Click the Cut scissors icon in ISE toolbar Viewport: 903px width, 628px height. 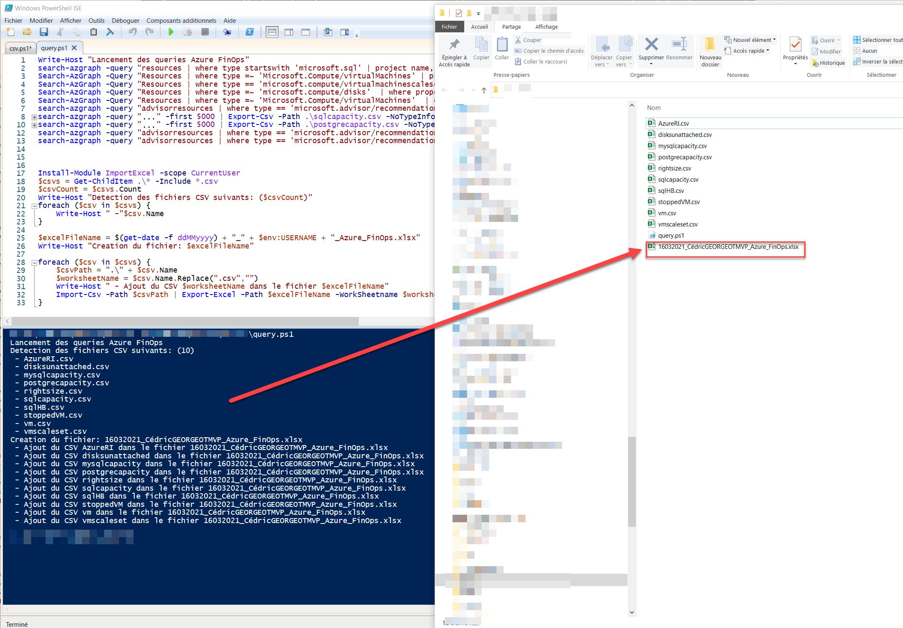coord(60,32)
